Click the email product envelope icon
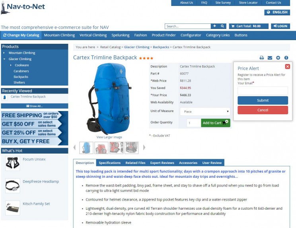296x228 pixels. [270, 58]
